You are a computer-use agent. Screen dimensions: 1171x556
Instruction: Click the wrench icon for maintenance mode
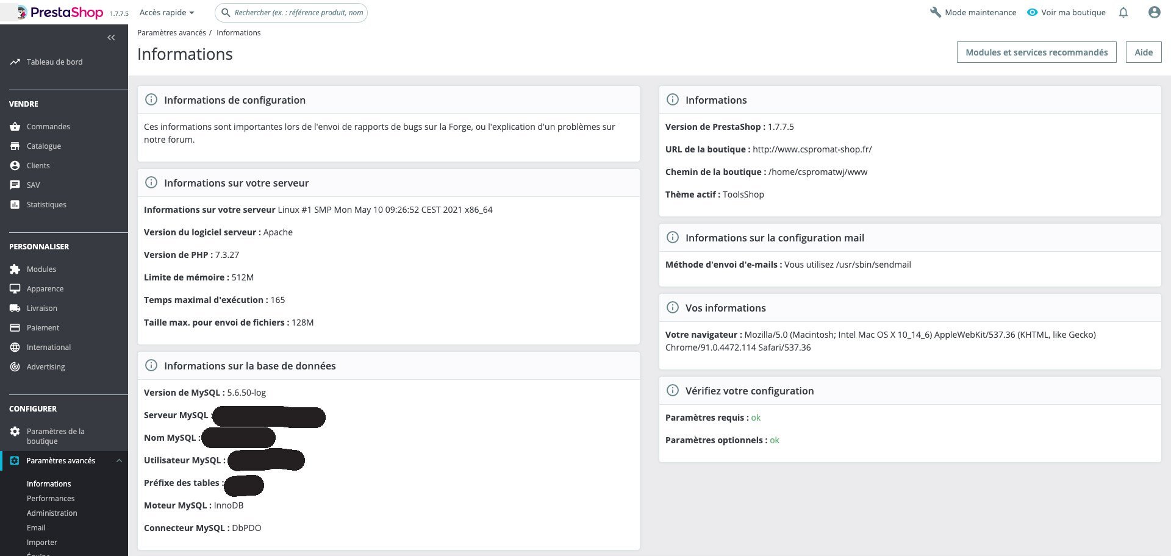[936, 12]
